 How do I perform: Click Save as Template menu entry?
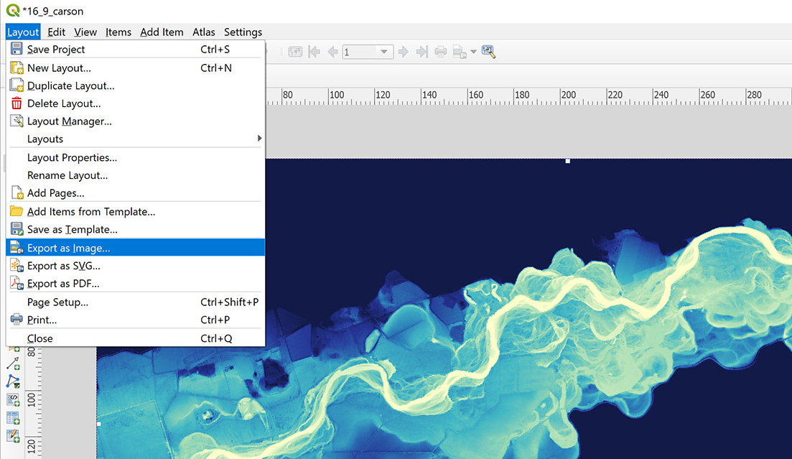[136, 230]
